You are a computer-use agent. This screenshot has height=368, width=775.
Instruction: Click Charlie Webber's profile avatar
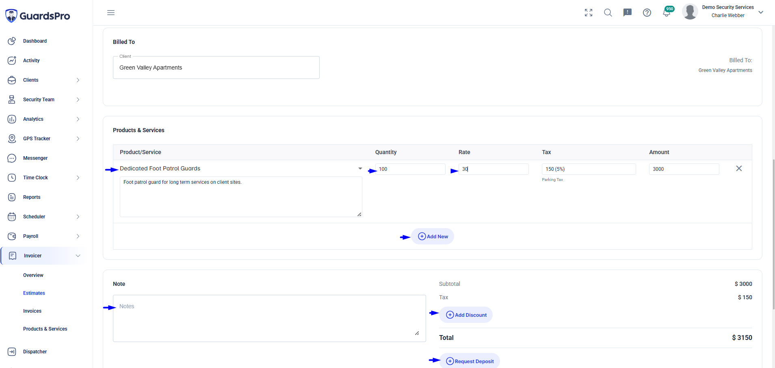690,12
